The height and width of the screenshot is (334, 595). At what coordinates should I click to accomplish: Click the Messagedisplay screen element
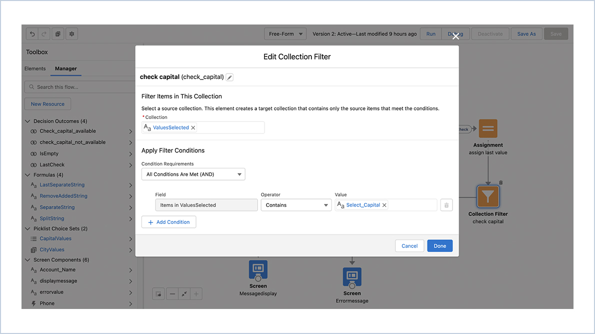[258, 270]
